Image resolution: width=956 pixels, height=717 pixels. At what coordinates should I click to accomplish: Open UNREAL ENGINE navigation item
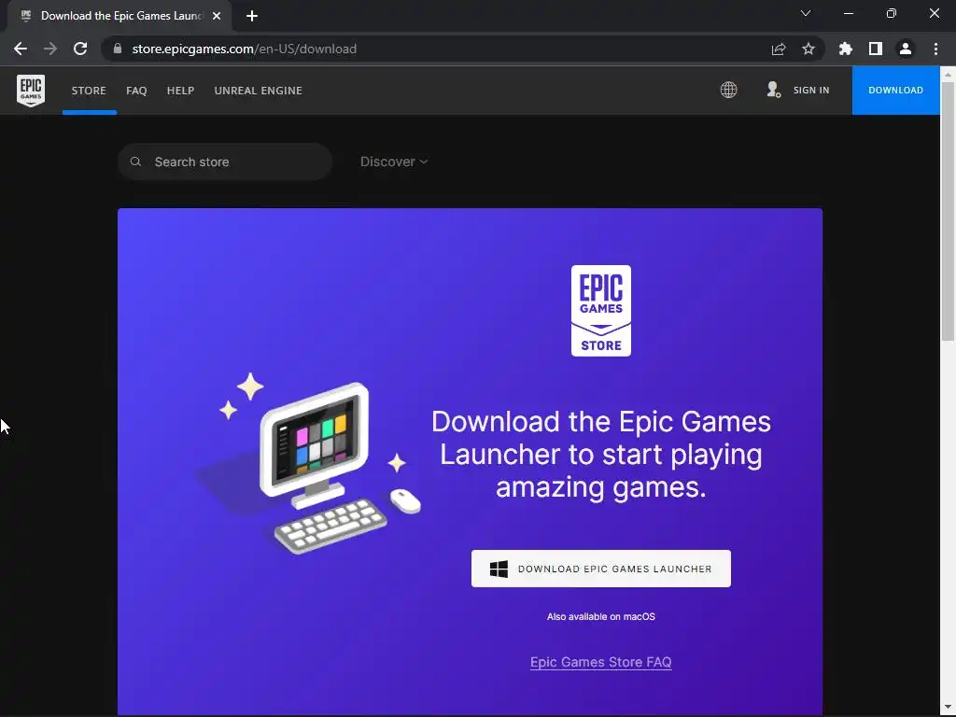click(x=259, y=91)
